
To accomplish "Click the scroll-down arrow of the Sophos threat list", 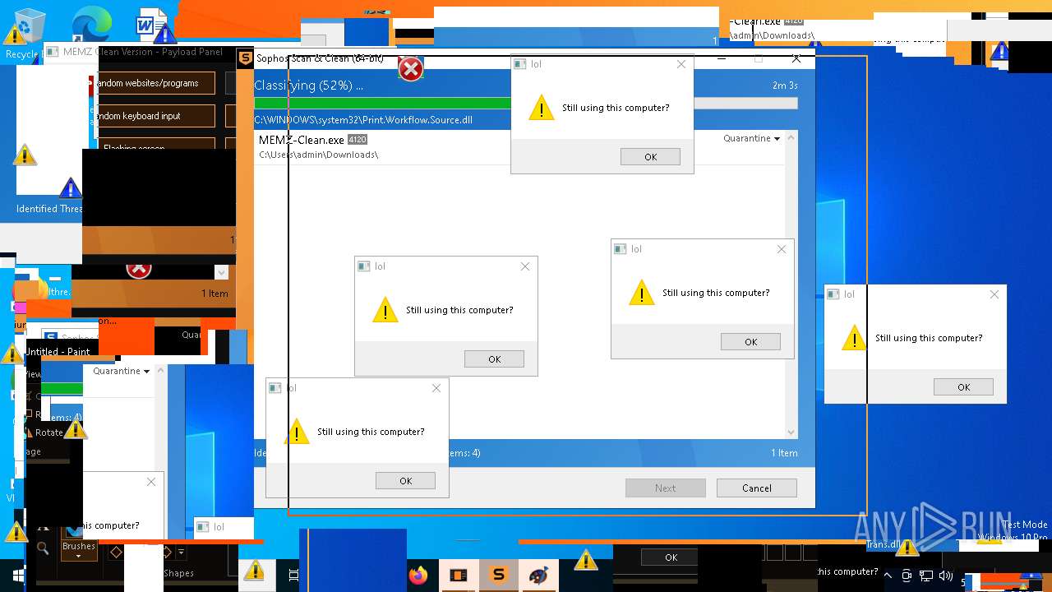I will (x=791, y=432).
